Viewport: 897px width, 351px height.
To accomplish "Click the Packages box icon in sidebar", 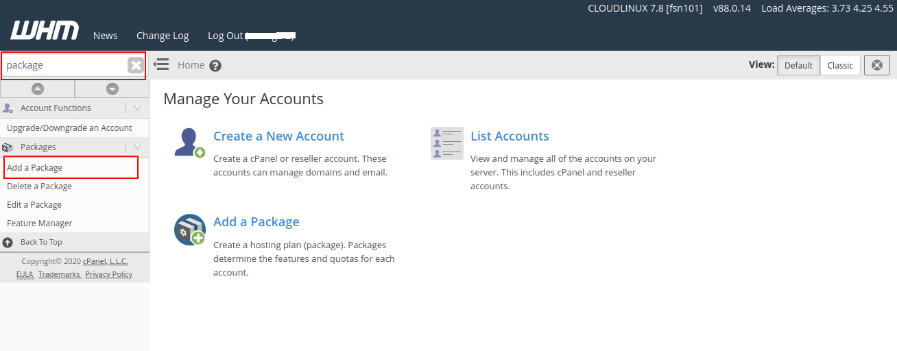I will [x=8, y=147].
